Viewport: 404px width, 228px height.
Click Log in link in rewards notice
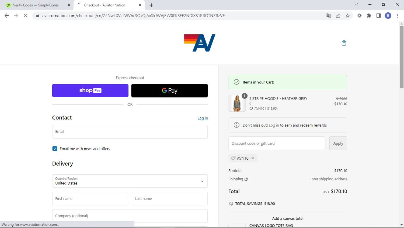[274, 125]
